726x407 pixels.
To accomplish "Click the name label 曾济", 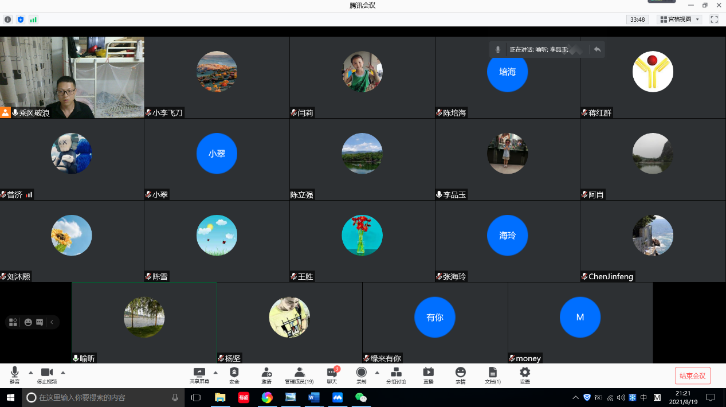I will coord(15,195).
